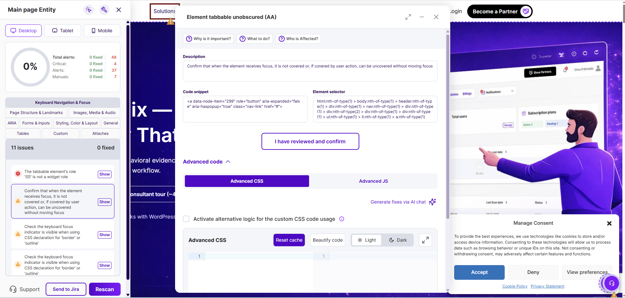Select the Advanced CSS tab
The width and height of the screenshot is (625, 298).
247,181
